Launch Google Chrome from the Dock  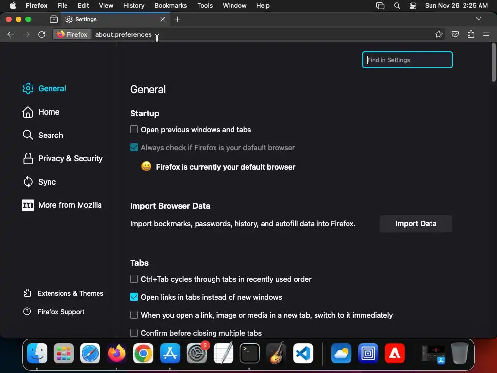(143, 353)
